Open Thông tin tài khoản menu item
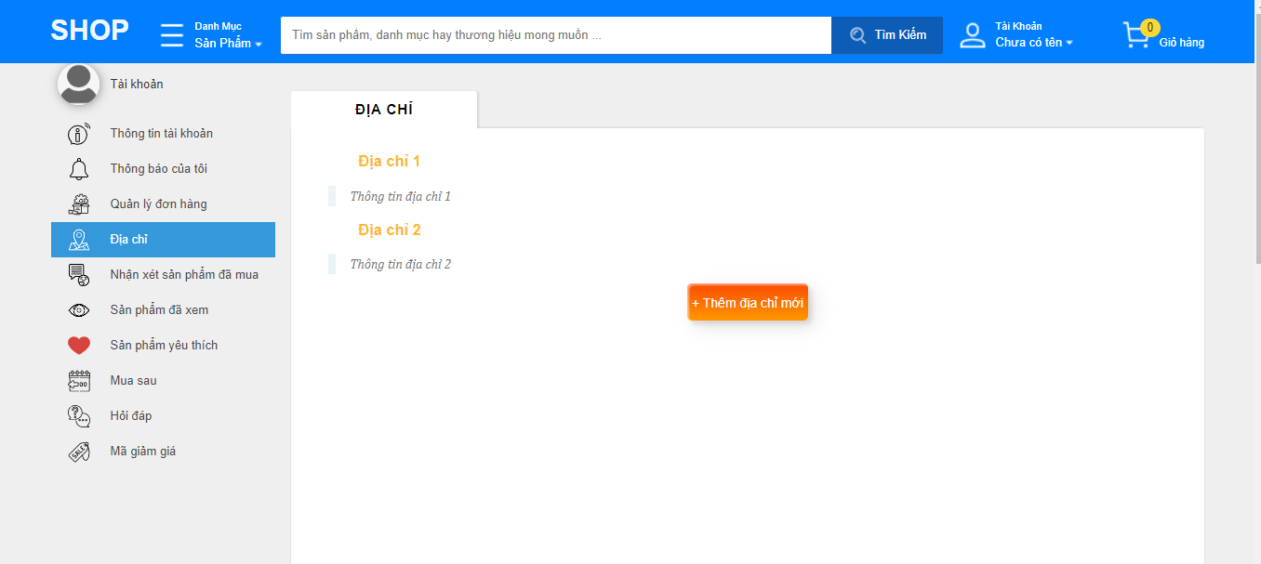1261x564 pixels. (162, 134)
